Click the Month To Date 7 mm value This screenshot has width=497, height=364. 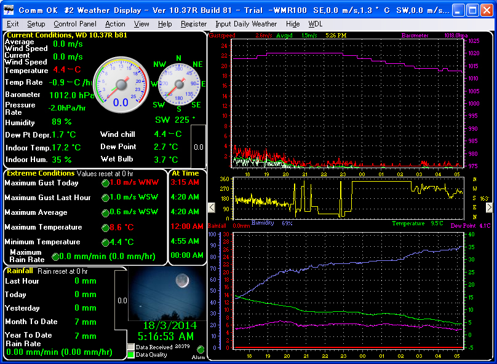click(x=85, y=322)
